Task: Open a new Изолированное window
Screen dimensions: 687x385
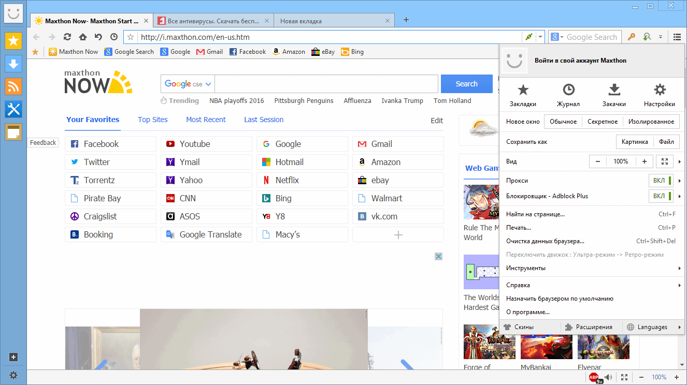Action: coord(651,122)
